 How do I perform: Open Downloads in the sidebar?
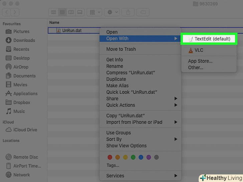click(20, 40)
